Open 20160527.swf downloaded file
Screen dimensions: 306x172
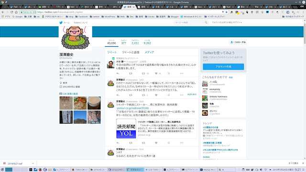coord(15,163)
